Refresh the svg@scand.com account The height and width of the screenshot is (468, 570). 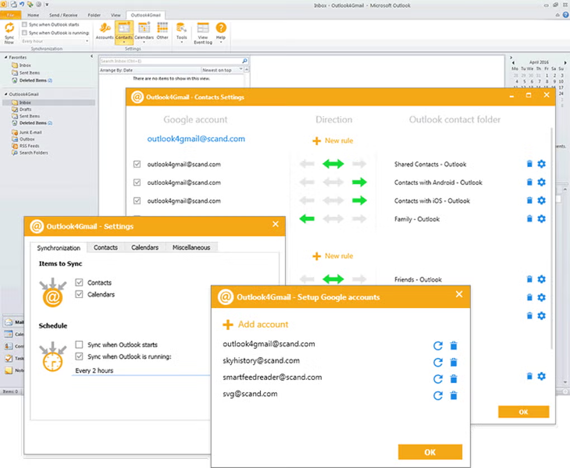[x=438, y=396]
